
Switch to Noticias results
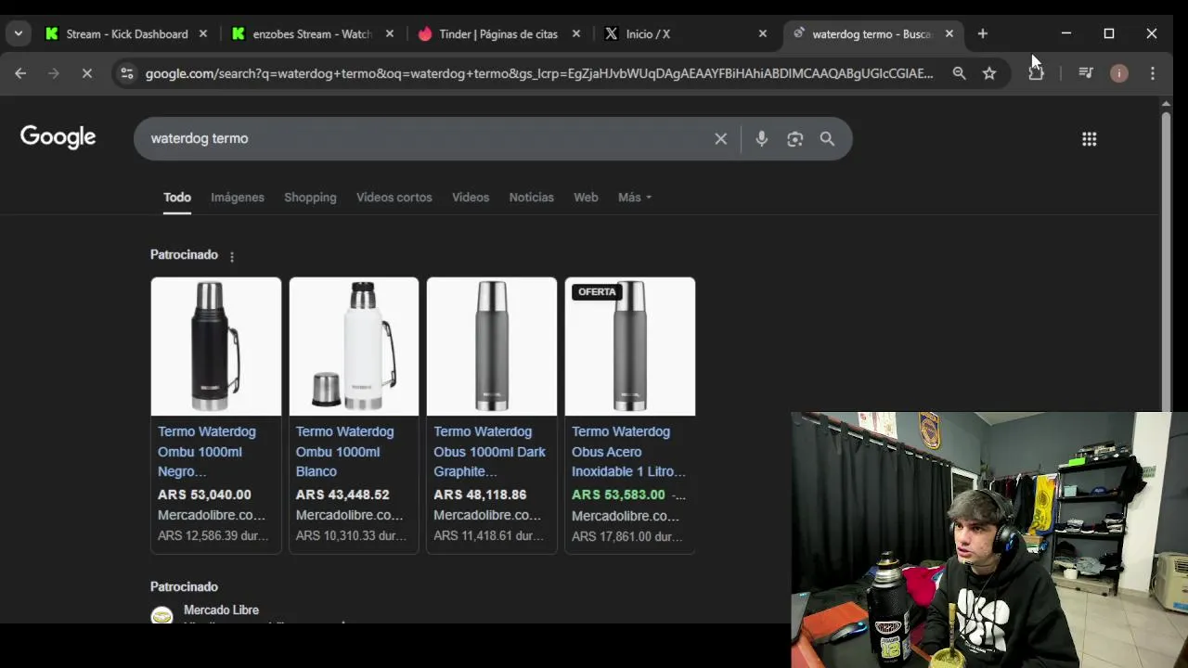coord(531,198)
